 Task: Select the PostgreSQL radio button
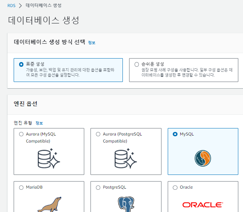(x=98, y=187)
